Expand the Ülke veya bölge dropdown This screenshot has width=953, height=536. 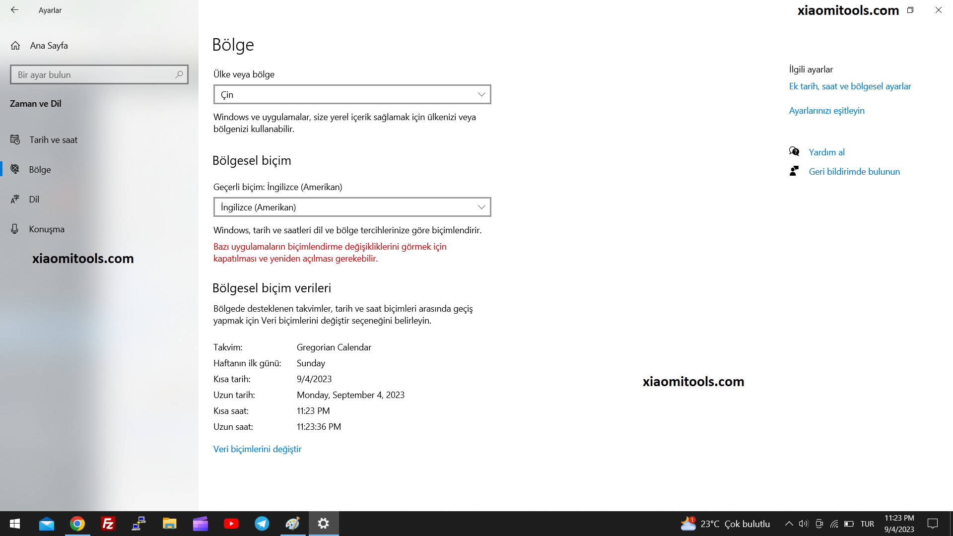352,94
